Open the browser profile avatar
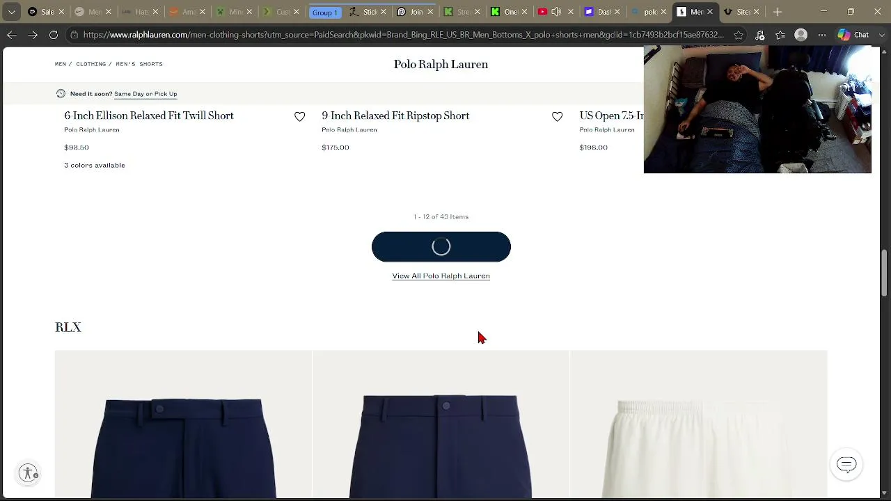This screenshot has height=501, width=891. 801,35
